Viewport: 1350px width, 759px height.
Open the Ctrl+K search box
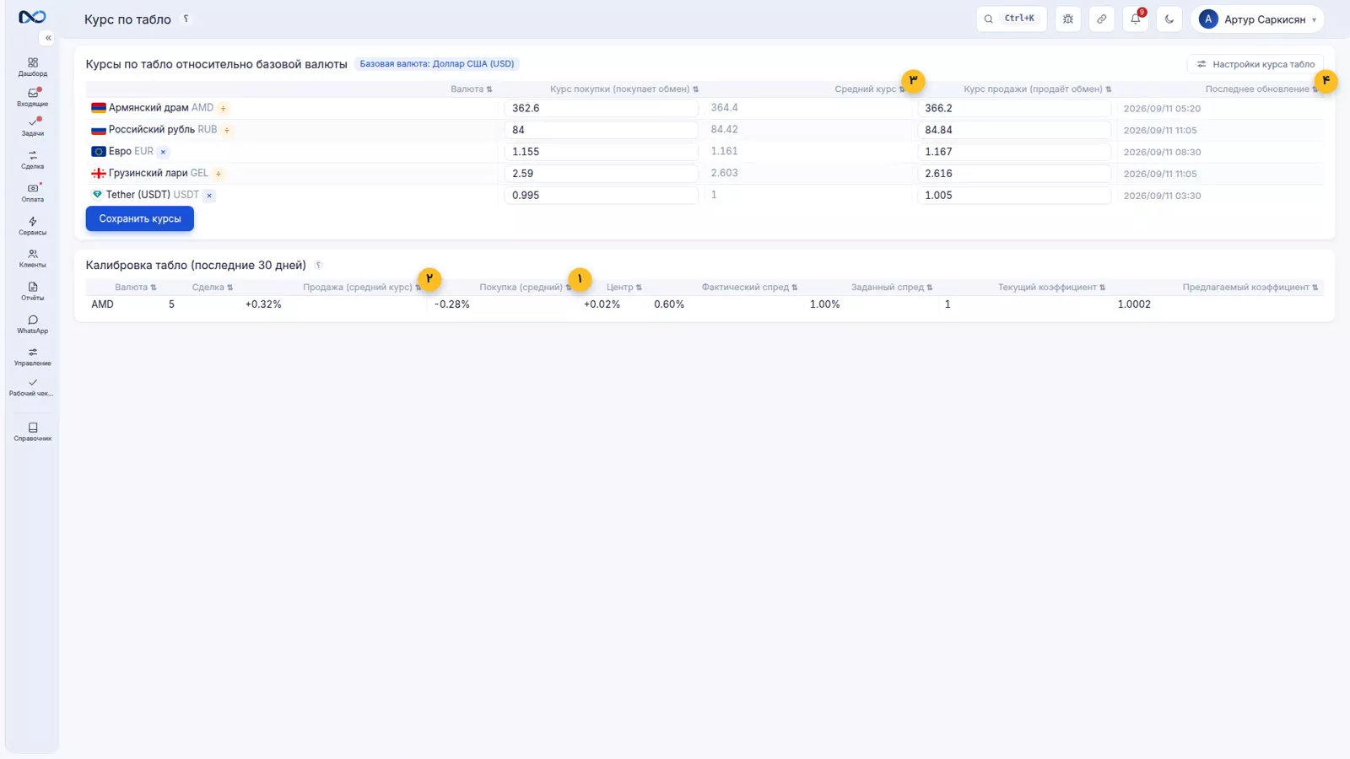[x=1012, y=19]
